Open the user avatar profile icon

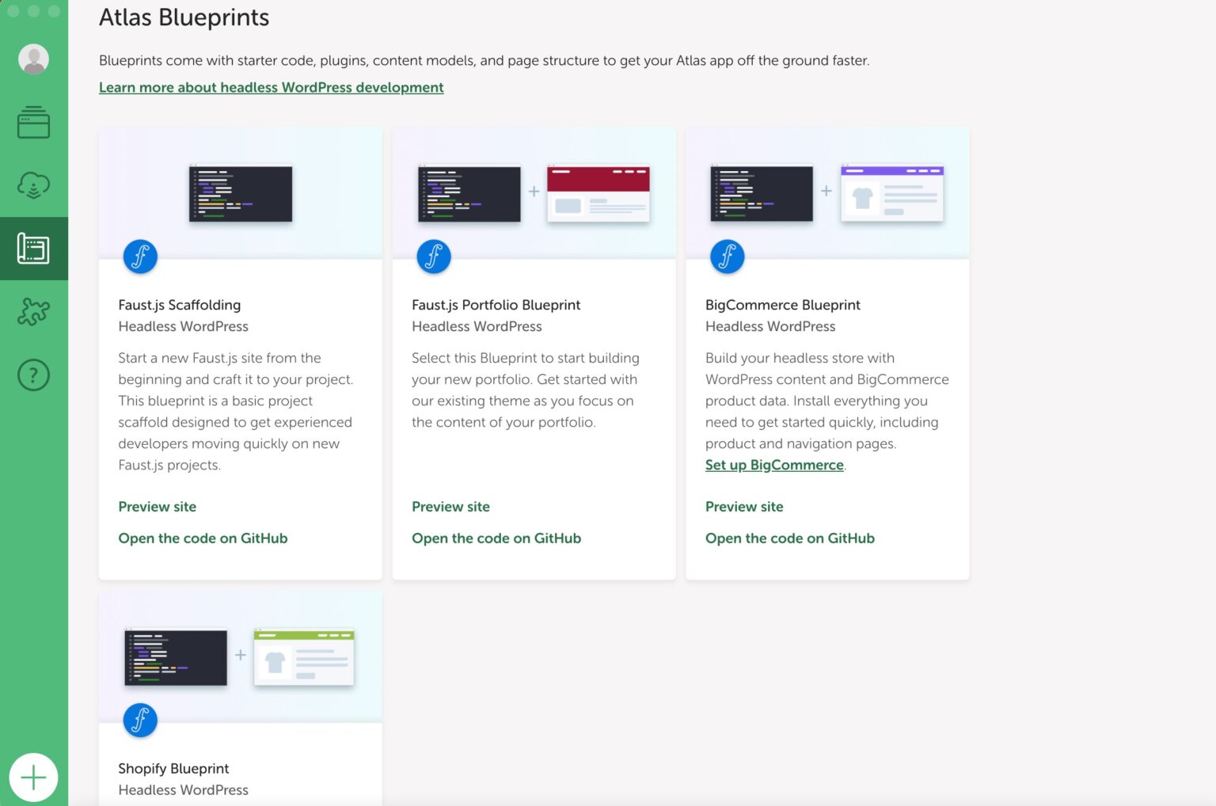[x=33, y=59]
